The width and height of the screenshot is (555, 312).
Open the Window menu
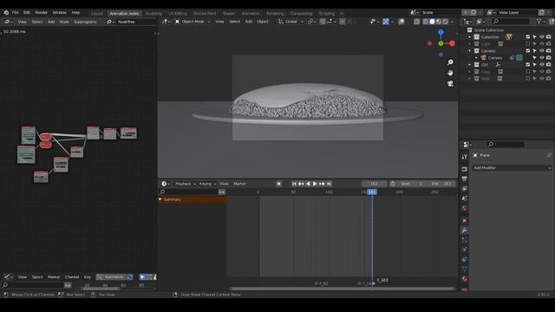[60, 12]
